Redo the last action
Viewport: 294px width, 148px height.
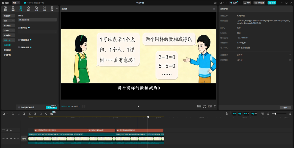click(x=19, y=114)
